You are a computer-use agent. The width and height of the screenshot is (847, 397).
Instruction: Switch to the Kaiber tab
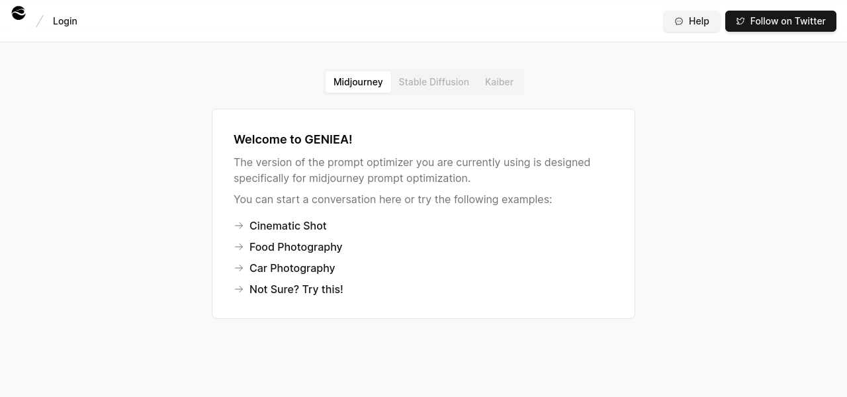[x=499, y=82]
